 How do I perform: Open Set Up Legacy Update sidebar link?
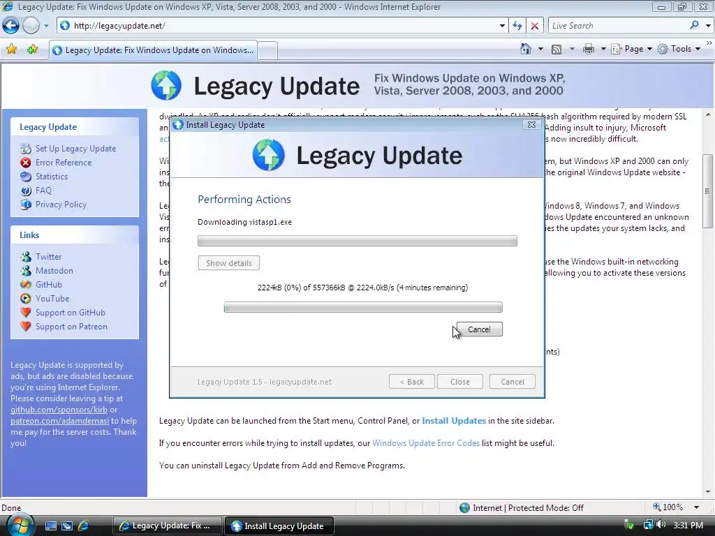(x=75, y=149)
